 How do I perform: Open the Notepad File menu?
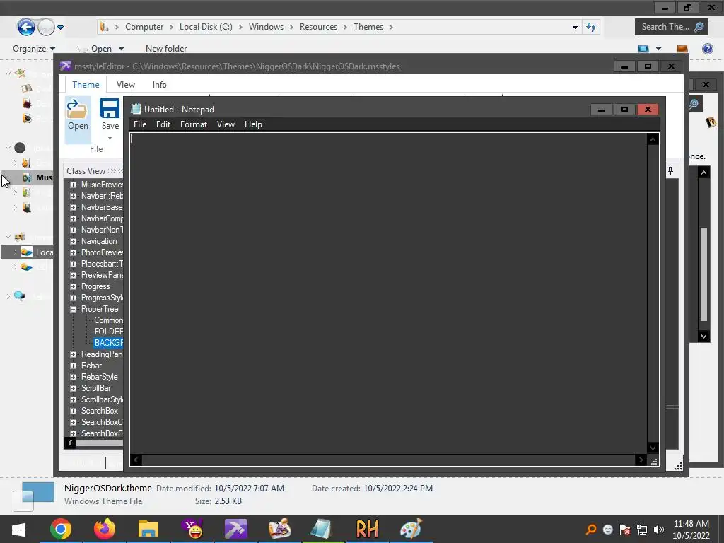[140, 124]
